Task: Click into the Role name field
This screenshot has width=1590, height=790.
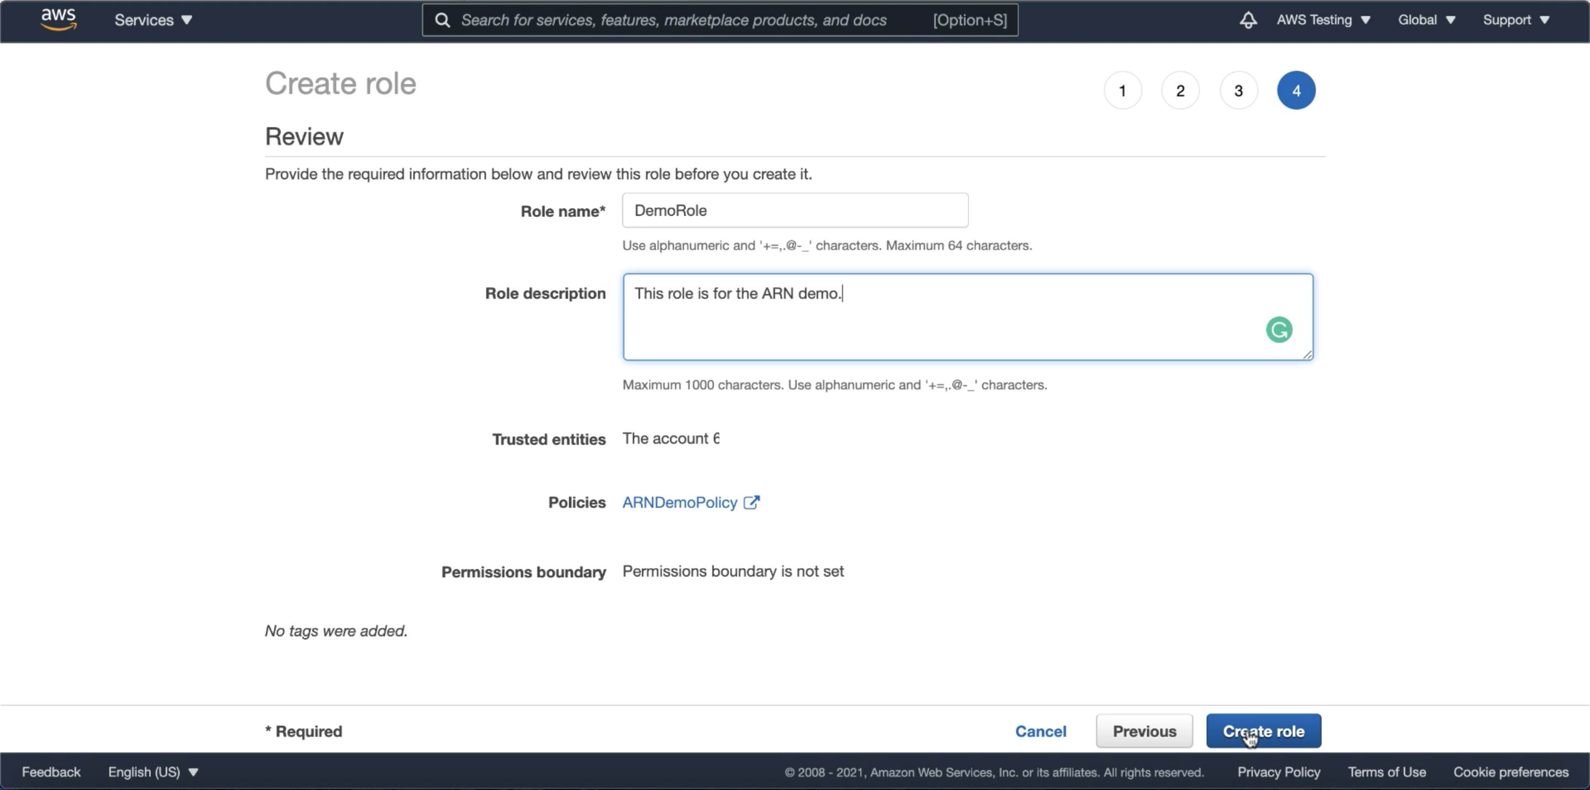Action: (x=794, y=210)
